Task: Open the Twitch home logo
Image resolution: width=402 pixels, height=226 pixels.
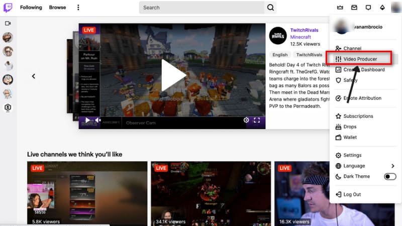Action: (8, 8)
